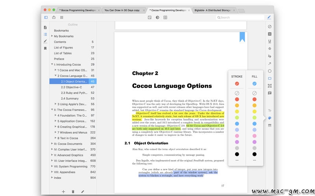315x196 pixels.
Task: Open the color palette icon
Action: 270,118
